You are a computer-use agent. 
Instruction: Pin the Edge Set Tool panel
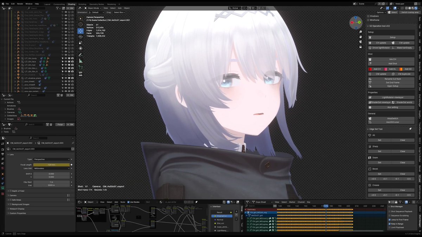pyautogui.click(x=410, y=129)
